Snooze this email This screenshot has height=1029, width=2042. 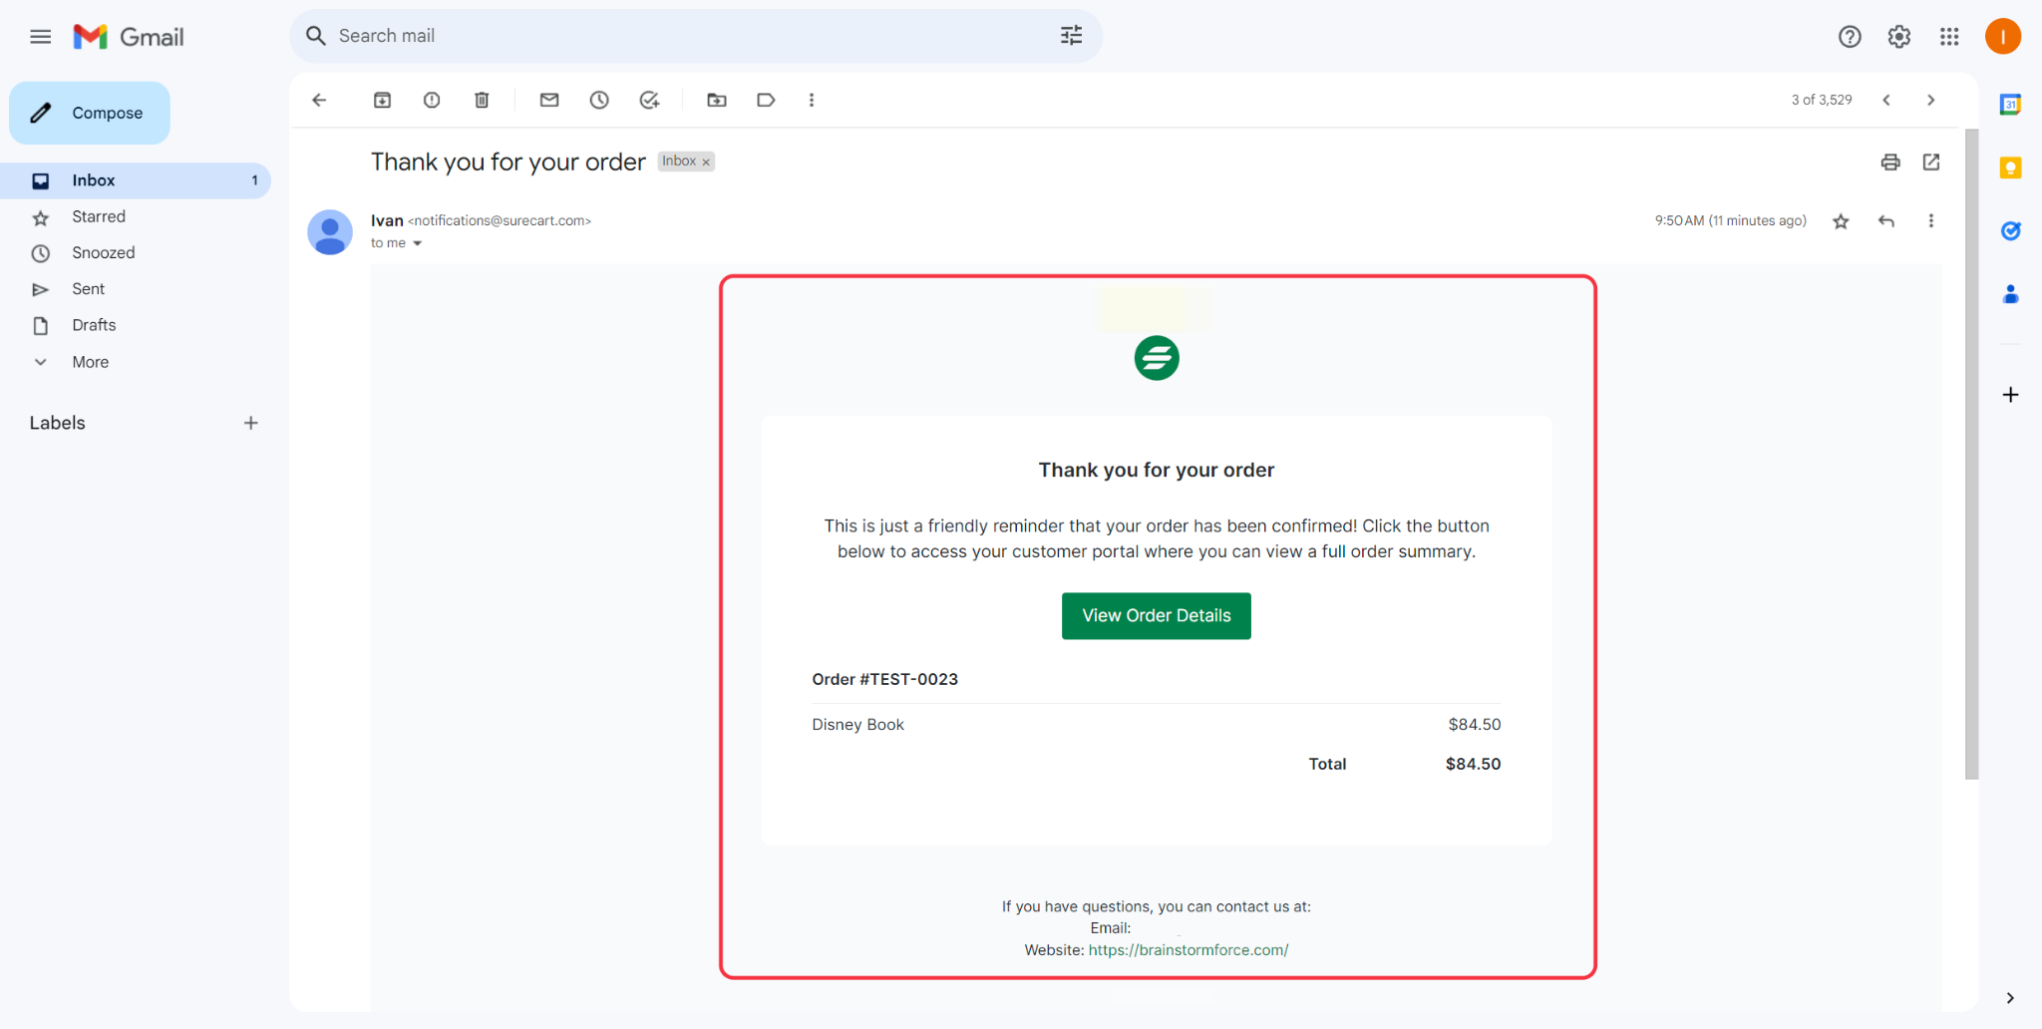tap(599, 100)
